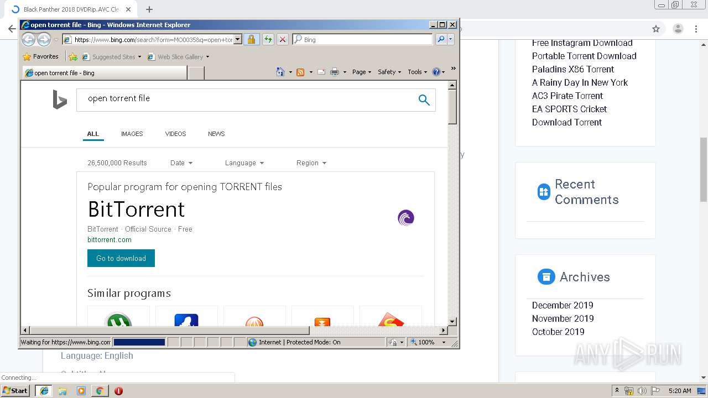This screenshot has width=708, height=398.
Task: Expand the Language filter dropdown
Action: [x=244, y=163]
